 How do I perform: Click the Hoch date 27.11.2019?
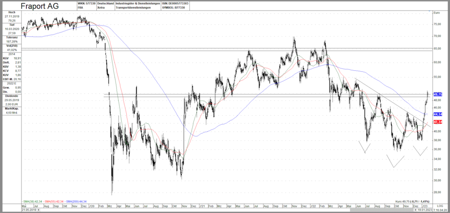click(x=12, y=17)
